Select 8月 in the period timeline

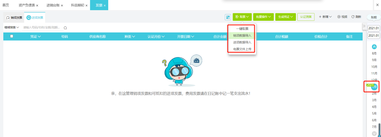tap(374, 53)
